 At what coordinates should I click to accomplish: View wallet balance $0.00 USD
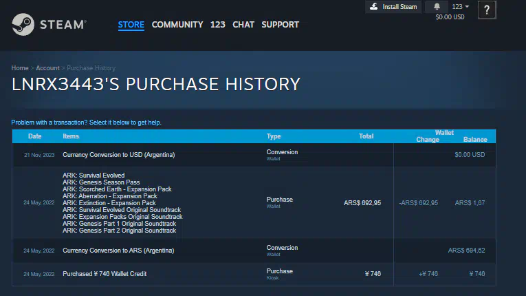click(450, 17)
